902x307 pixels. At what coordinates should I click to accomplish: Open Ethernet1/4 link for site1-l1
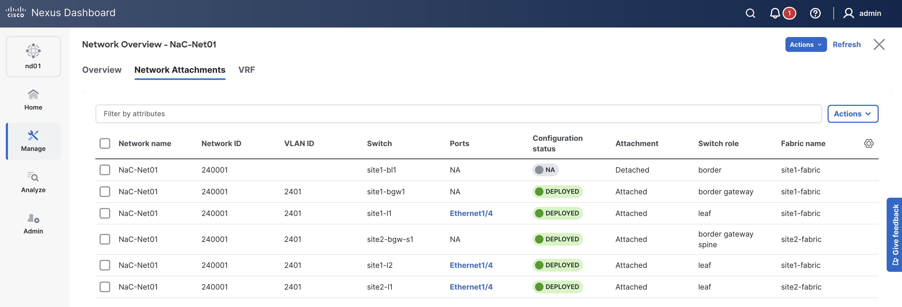pos(471,214)
